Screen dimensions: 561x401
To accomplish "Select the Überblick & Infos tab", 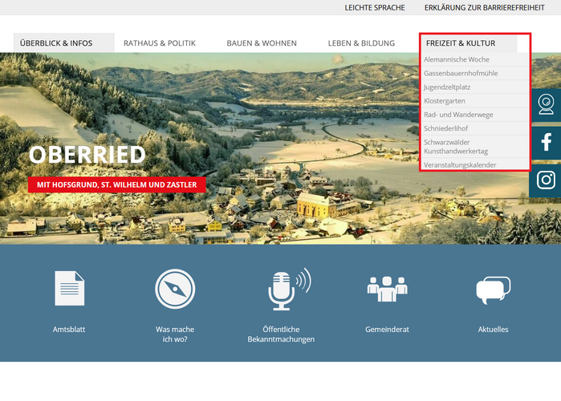I will [56, 43].
